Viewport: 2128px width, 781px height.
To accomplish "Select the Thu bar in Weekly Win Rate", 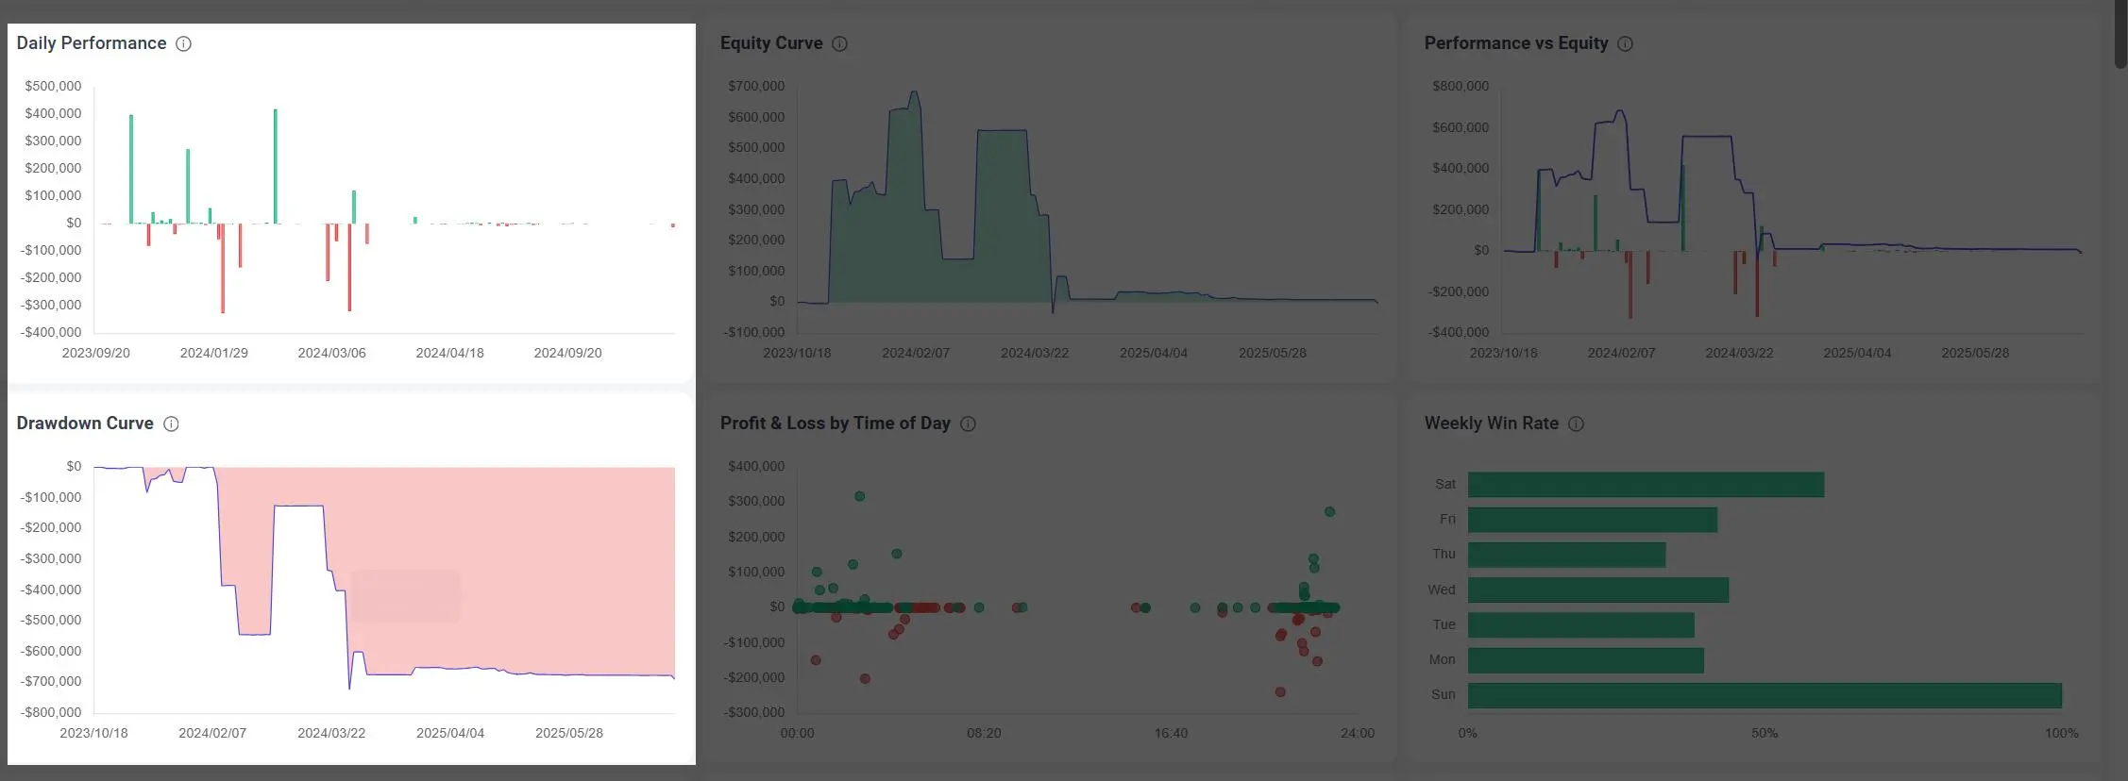I will pos(1565,555).
